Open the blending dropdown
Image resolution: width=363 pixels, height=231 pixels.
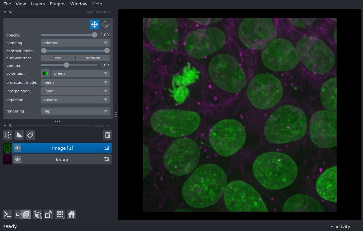(x=75, y=43)
